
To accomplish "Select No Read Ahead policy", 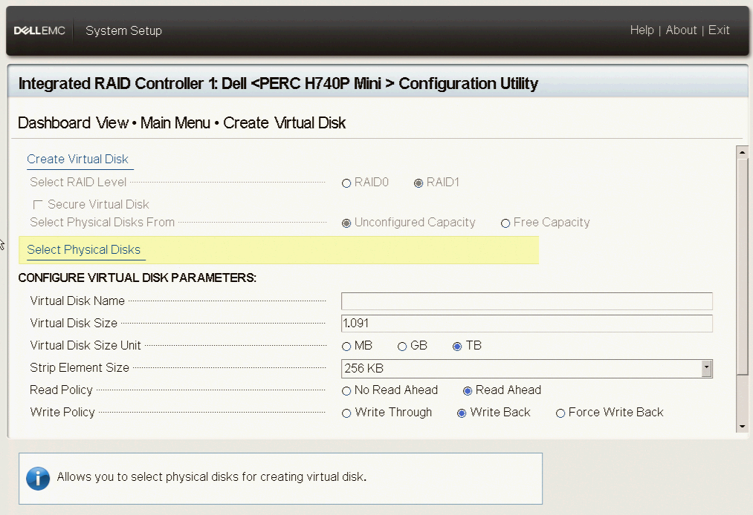I will pyautogui.click(x=346, y=391).
